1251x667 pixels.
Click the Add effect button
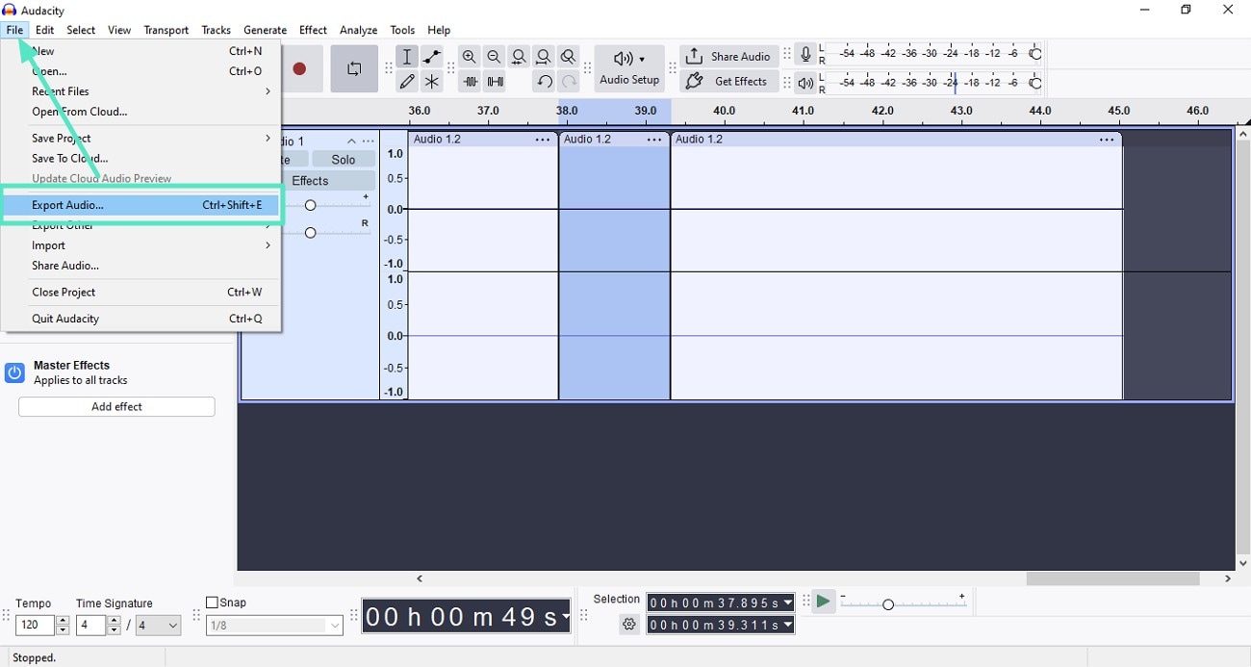pos(116,407)
